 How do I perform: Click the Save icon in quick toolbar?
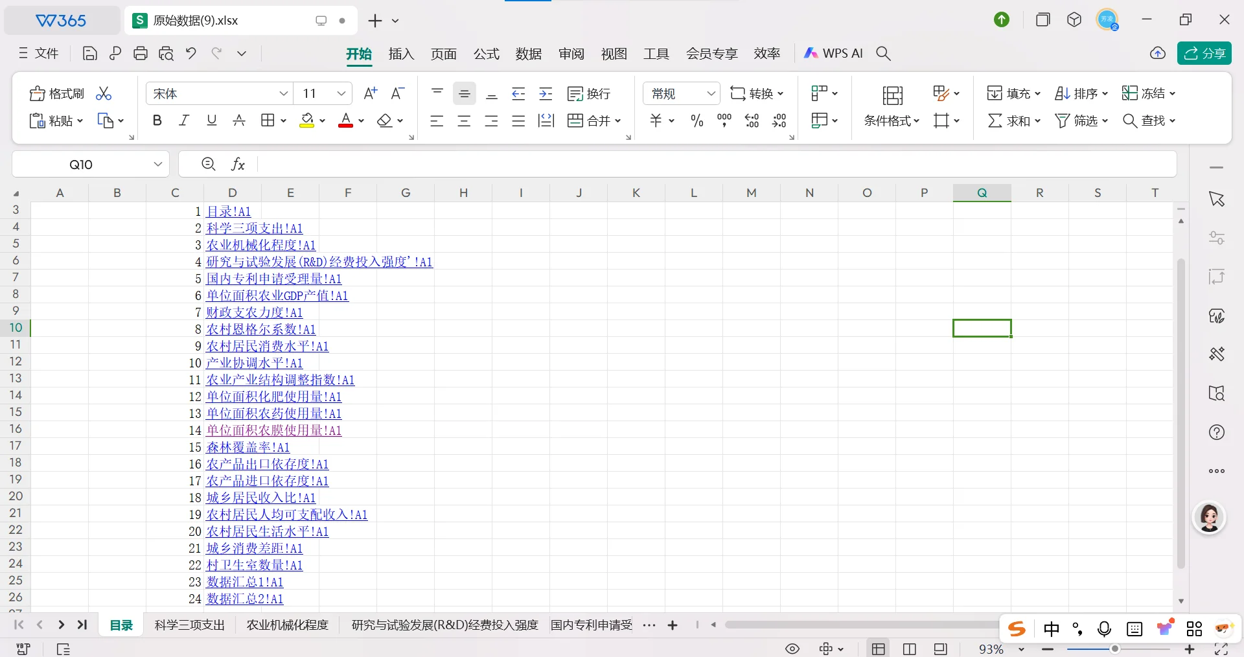click(x=90, y=54)
